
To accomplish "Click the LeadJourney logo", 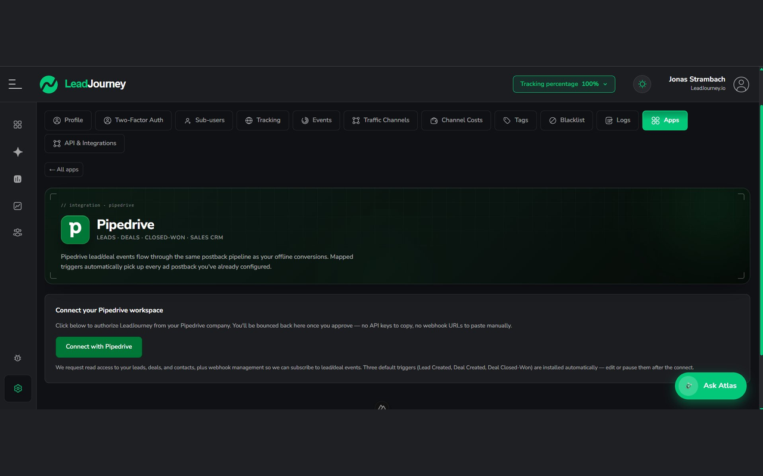I will click(83, 84).
